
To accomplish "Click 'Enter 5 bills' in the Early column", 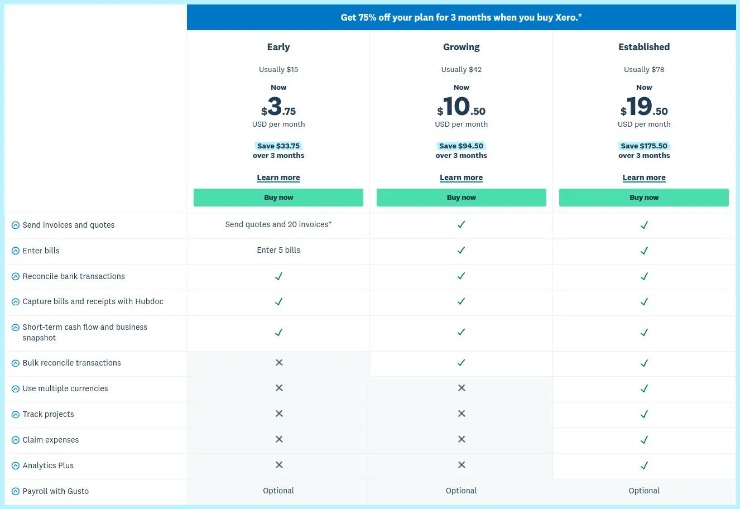I will point(278,250).
